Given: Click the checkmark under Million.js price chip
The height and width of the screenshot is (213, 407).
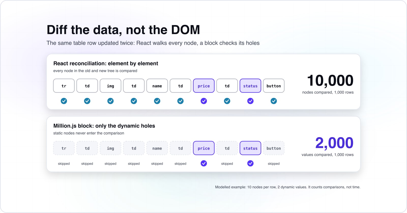Looking at the screenshot, I should point(204,163).
